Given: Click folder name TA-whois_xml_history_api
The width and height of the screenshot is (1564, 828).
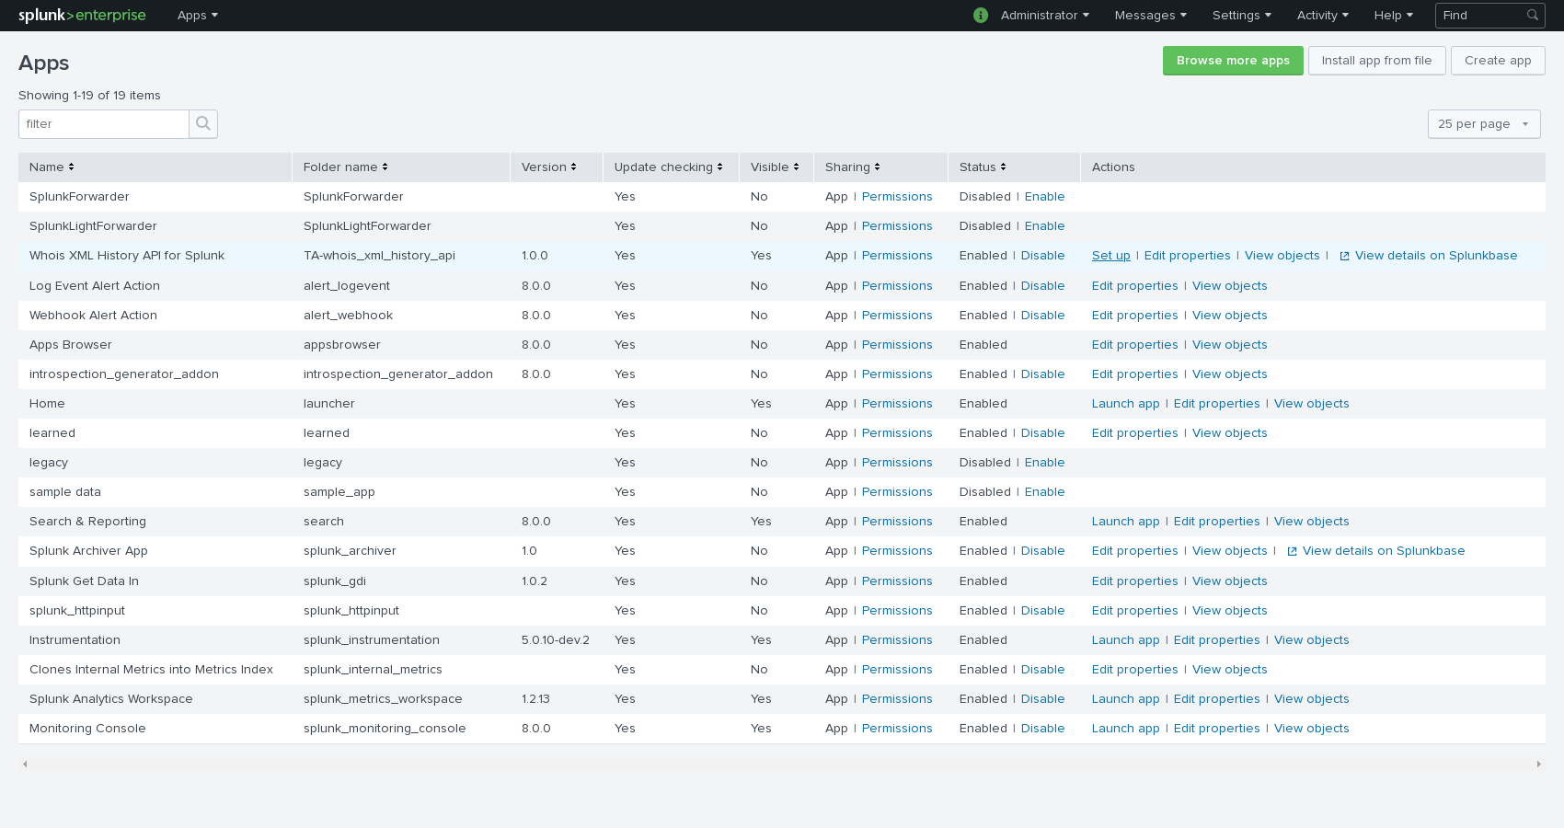Looking at the screenshot, I should pos(379,256).
